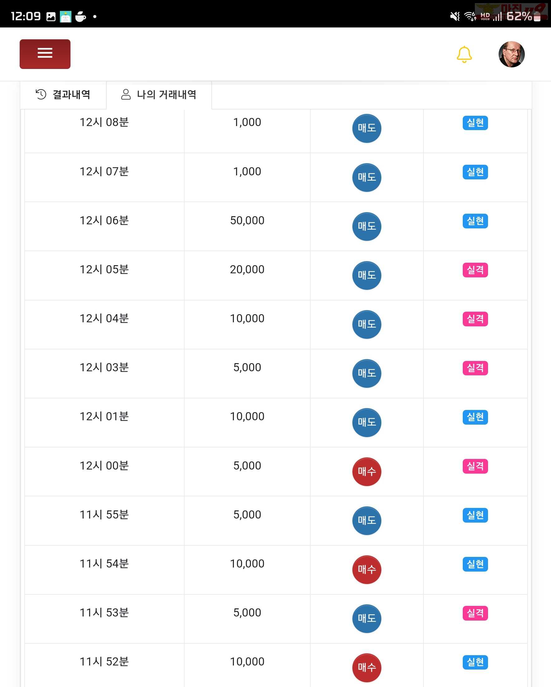Tap the 실격 badge for 12시 05분
This screenshot has width=551, height=687.
(x=475, y=270)
